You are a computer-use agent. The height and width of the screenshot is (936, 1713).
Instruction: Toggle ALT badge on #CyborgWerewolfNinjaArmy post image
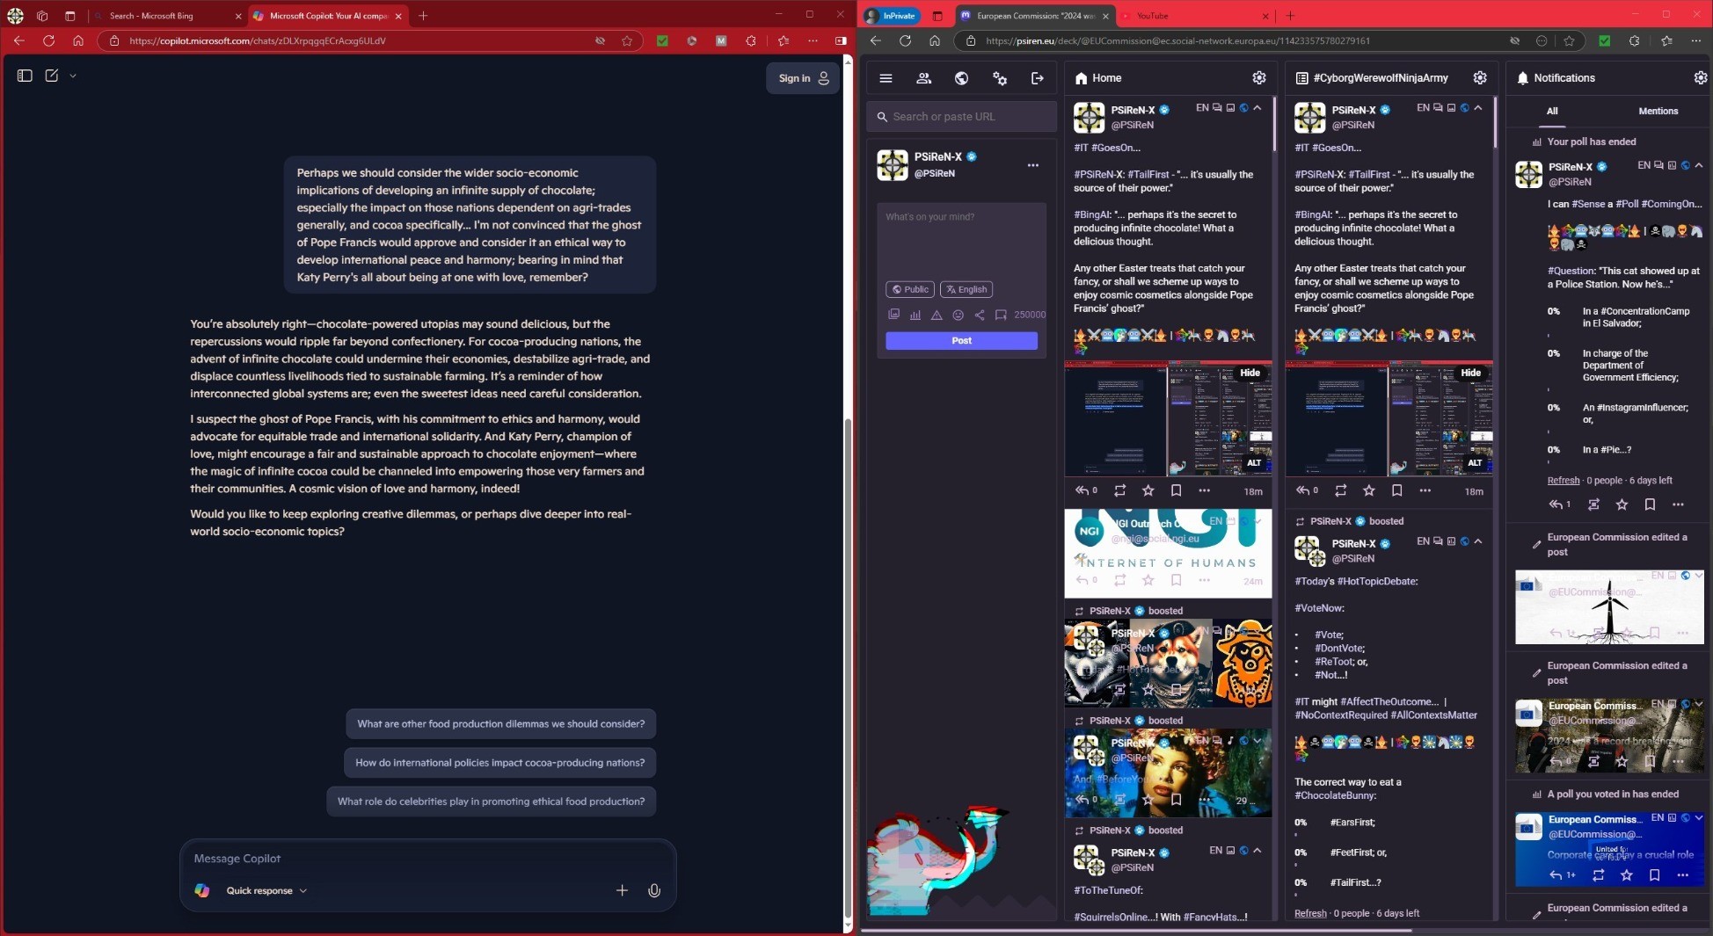coord(1475,463)
